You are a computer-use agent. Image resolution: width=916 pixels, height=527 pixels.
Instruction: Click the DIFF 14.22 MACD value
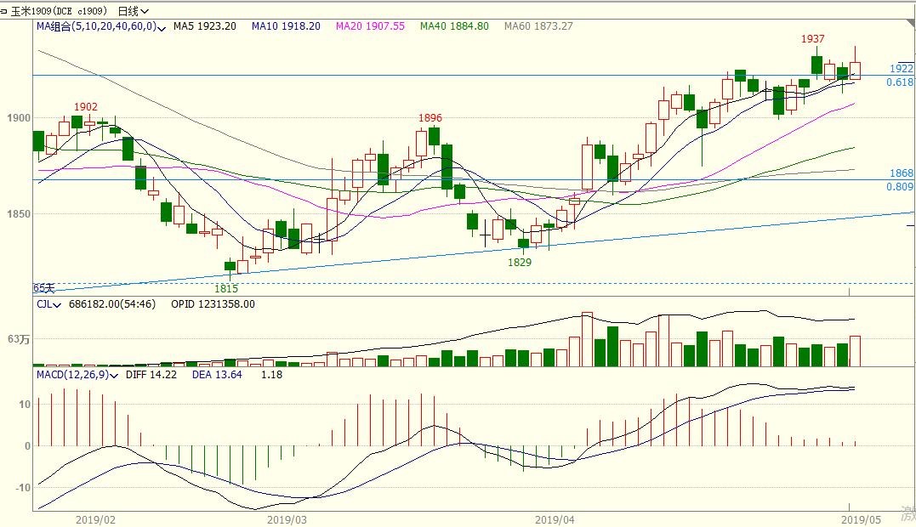pos(151,375)
